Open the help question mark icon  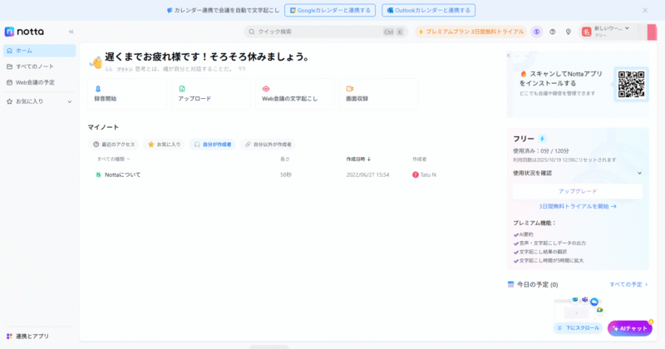553,32
